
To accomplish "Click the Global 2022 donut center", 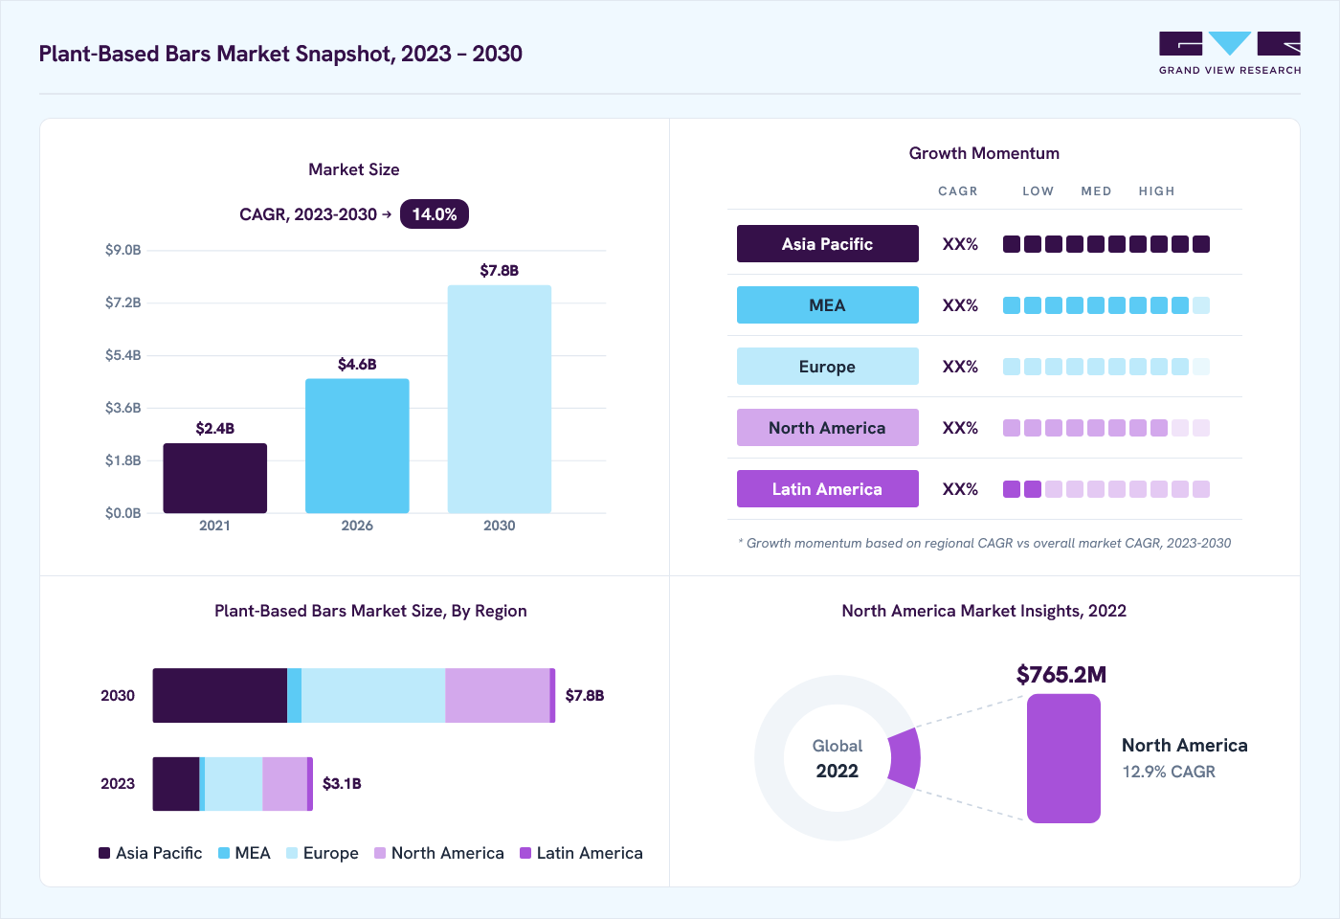I will (837, 758).
